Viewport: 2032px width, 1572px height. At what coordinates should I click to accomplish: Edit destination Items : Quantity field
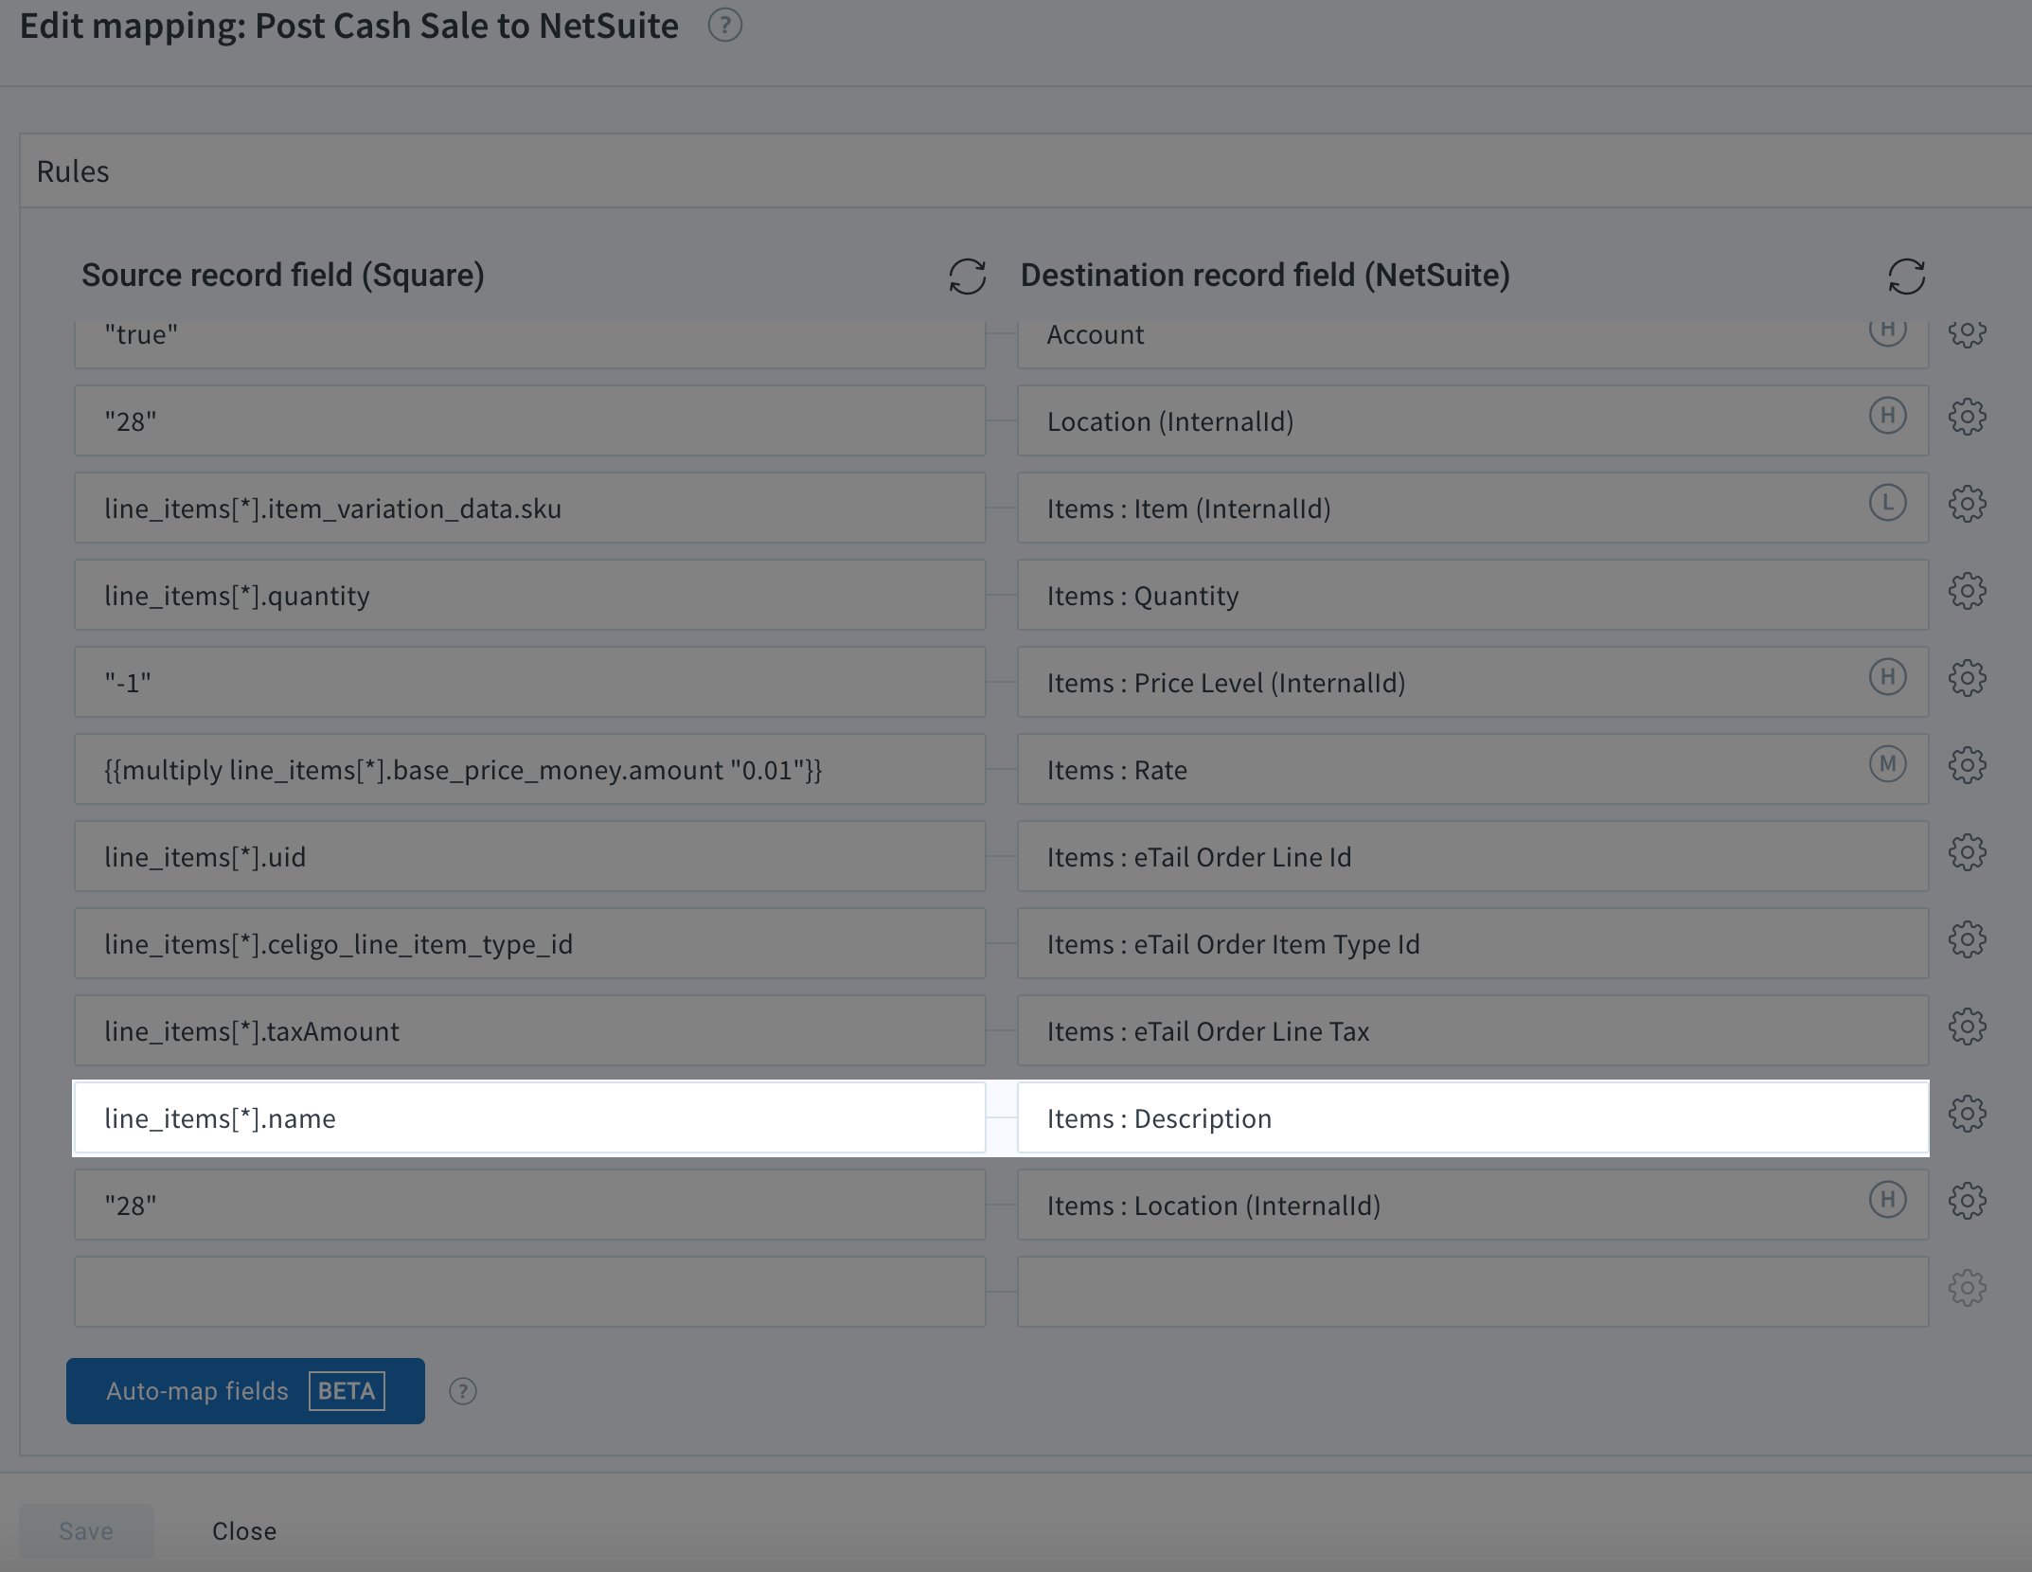click(1472, 595)
